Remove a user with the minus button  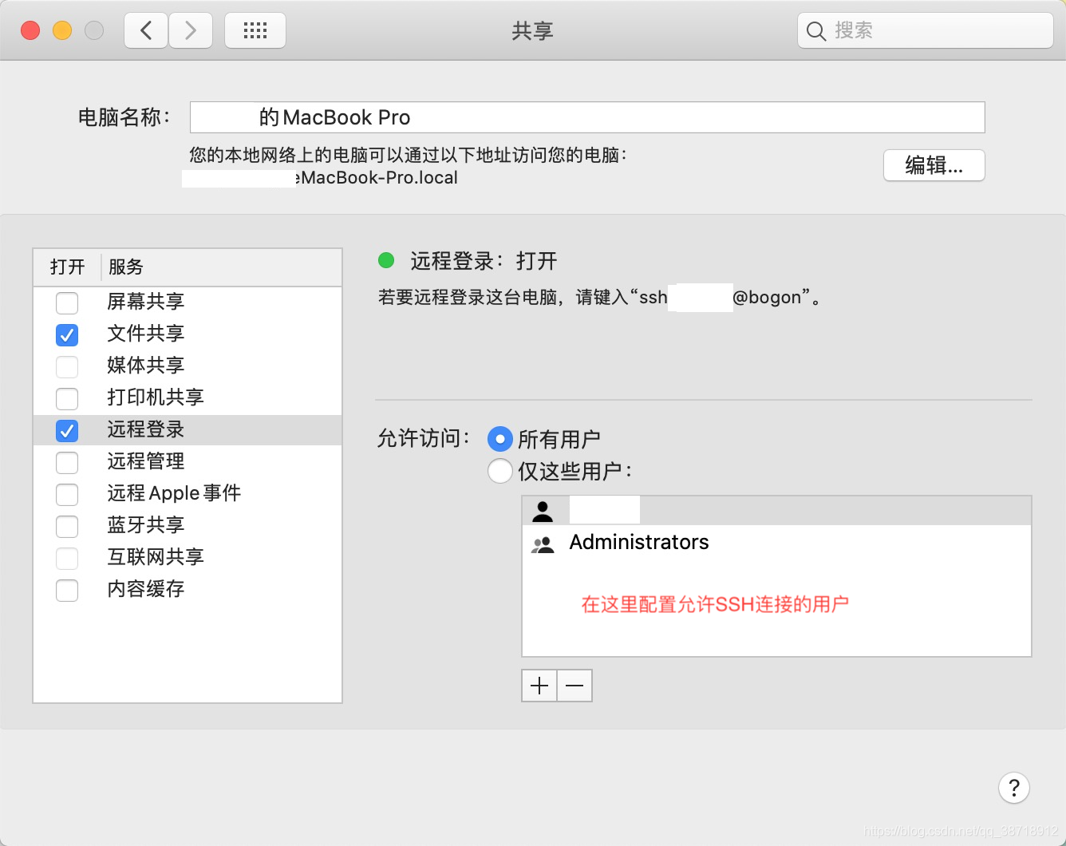point(574,686)
